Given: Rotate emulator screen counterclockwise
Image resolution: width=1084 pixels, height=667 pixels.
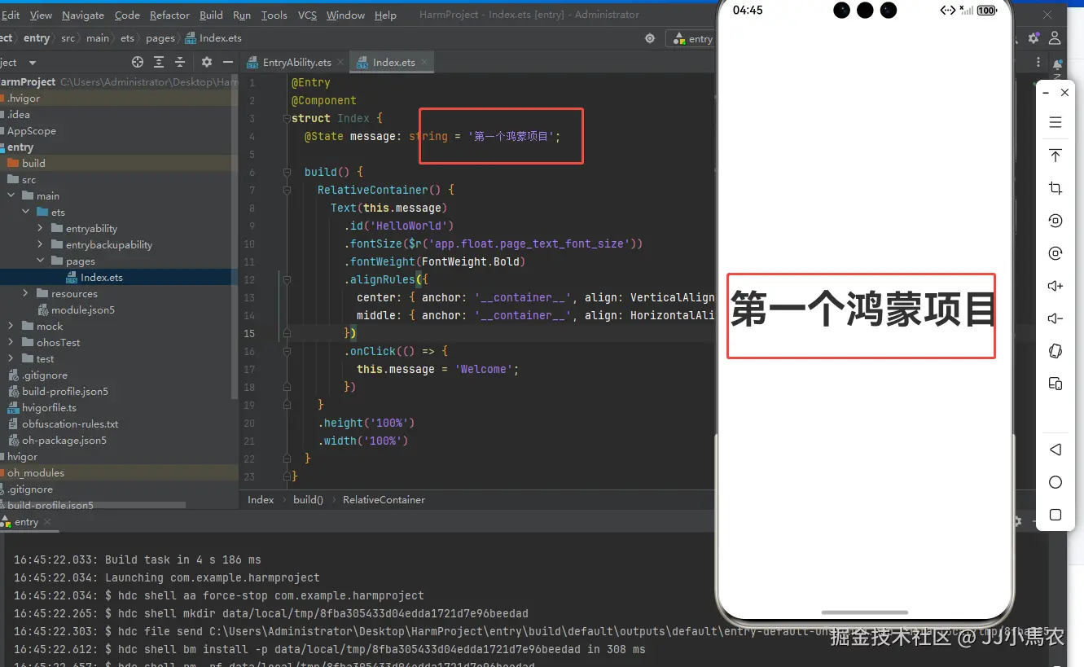Looking at the screenshot, I should [1055, 221].
